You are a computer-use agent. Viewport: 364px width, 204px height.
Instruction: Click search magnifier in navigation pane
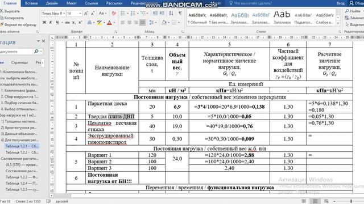pos(36,52)
